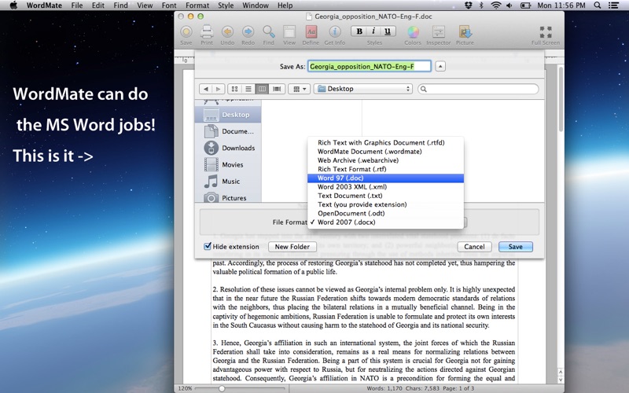The height and width of the screenshot is (393, 629).
Task: Click the save dialog search field
Action: pyautogui.click(x=478, y=89)
